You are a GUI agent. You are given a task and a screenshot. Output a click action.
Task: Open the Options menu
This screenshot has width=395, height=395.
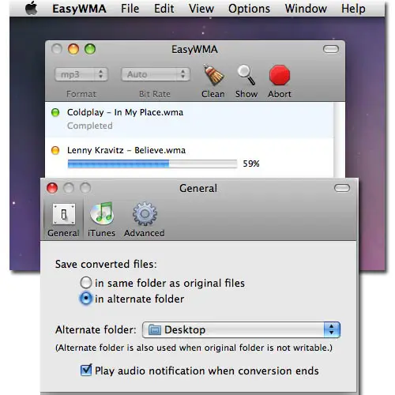[249, 9]
